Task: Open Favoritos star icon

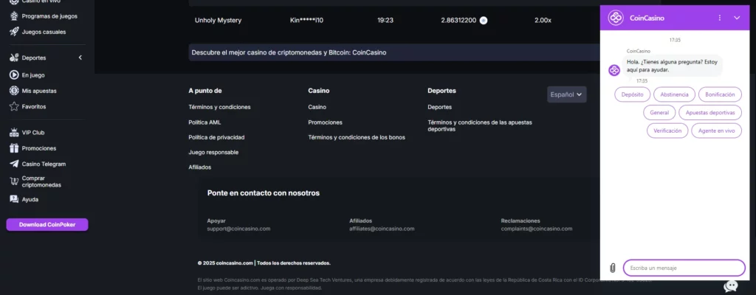Action: point(14,106)
